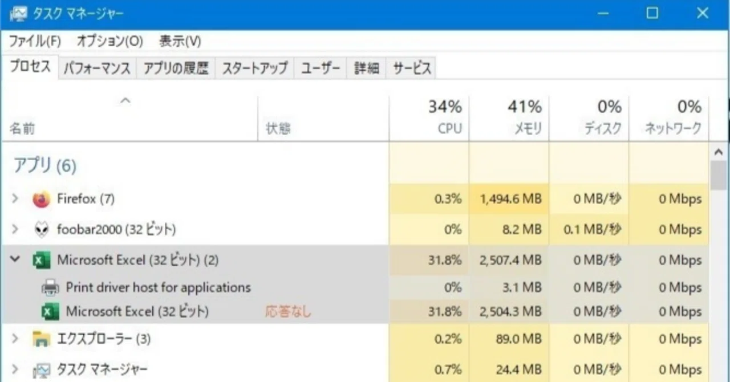Viewport: 730px width, 382px height.
Task: Click タスク マネージャー memory value 24.4 MB
Action: click(519, 369)
